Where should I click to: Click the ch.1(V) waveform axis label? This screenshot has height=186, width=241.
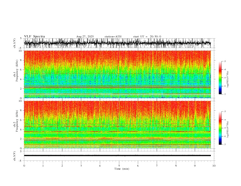(x=15, y=43)
